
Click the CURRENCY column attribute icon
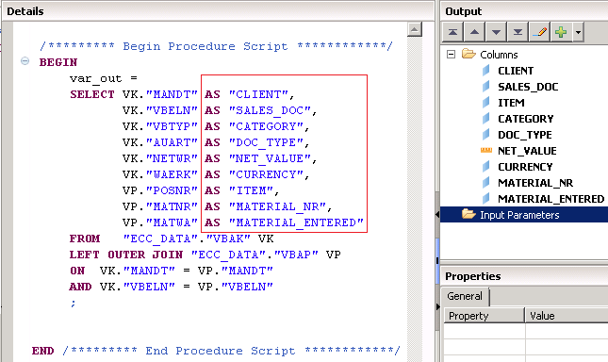485,166
